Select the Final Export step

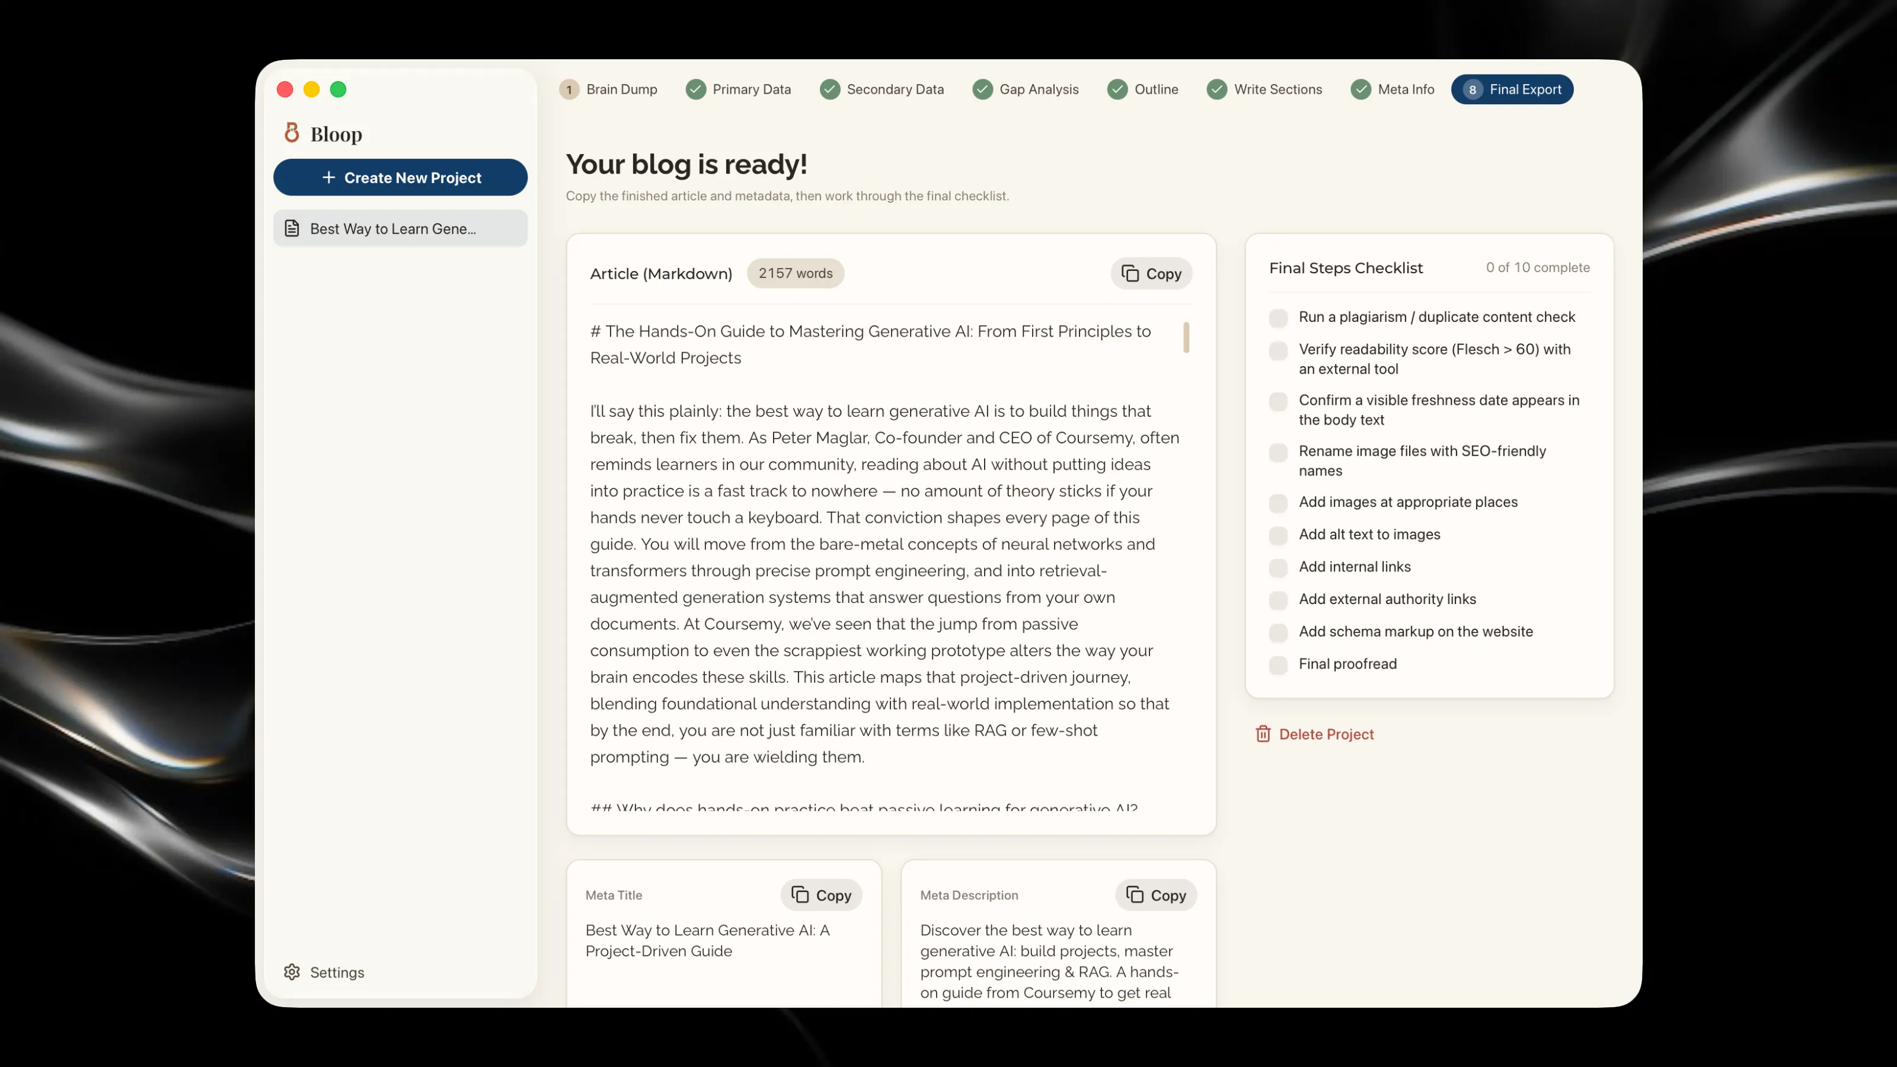point(1512,89)
